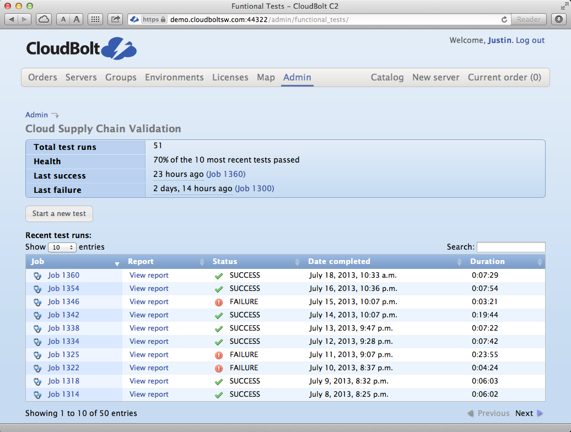
Task: Click the Previous page link
Action: coord(489,413)
